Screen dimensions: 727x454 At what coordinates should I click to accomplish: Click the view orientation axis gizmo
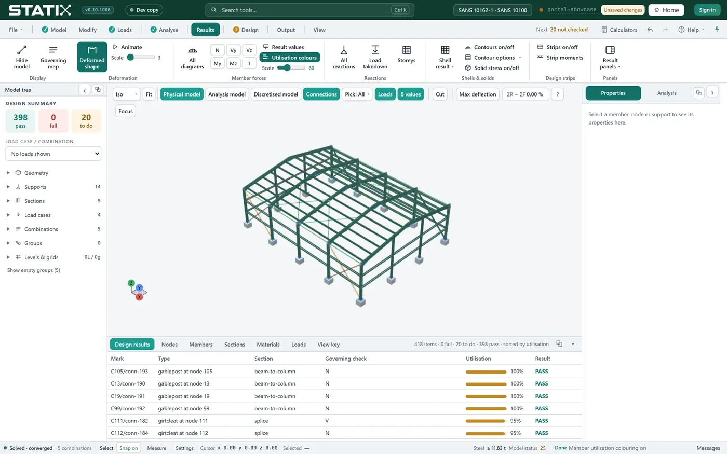coord(139,290)
